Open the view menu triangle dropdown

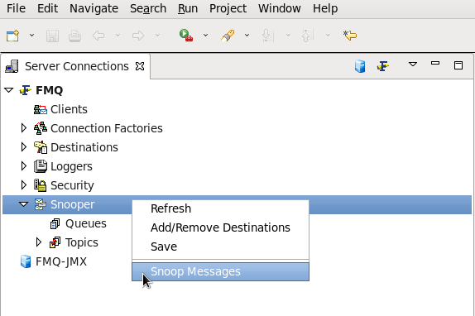click(413, 65)
